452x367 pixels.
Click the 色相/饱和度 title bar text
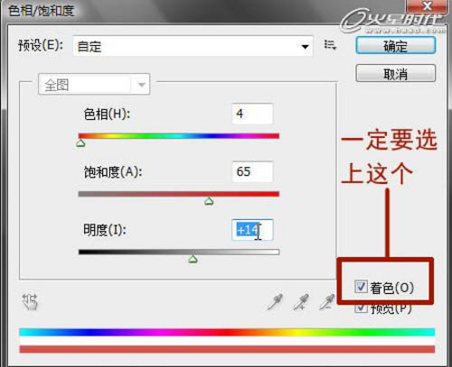tap(41, 11)
